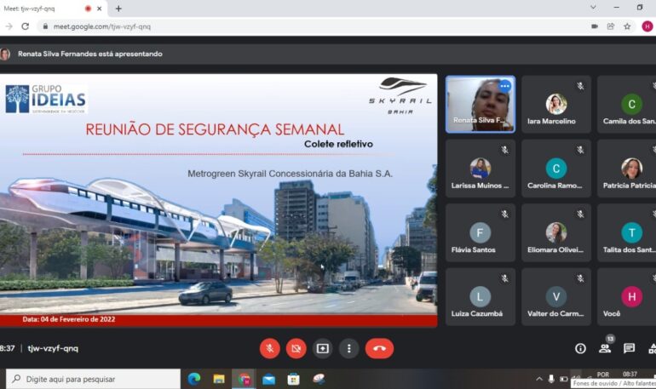Screen dimensions: 656x389
Task: Click the present screen icon
Action: tap(322, 348)
